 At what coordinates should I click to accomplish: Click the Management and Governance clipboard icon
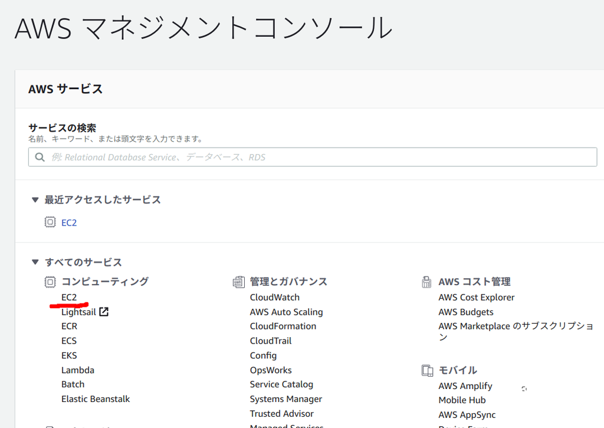pyautogui.click(x=238, y=282)
